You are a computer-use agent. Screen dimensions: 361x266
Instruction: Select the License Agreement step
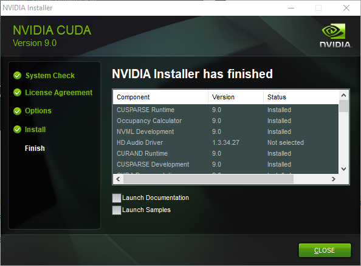59,93
